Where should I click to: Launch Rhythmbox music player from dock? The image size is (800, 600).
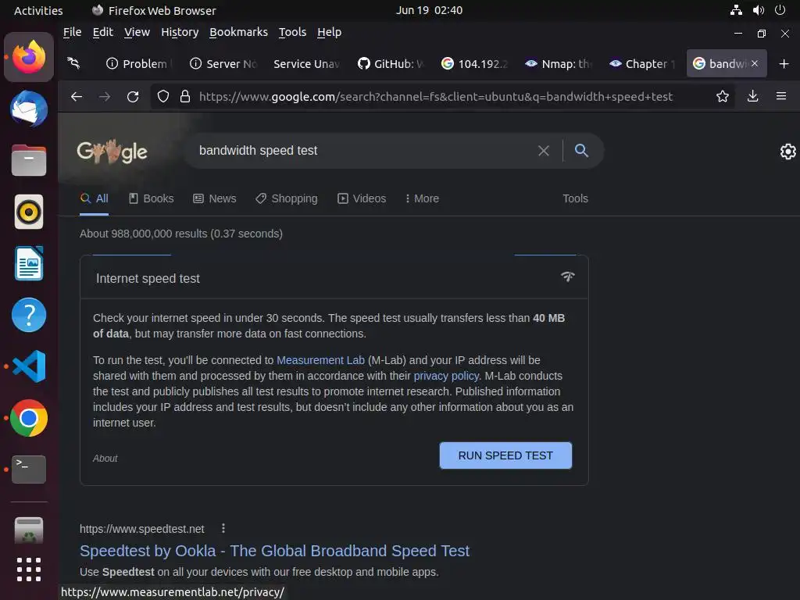coord(29,212)
